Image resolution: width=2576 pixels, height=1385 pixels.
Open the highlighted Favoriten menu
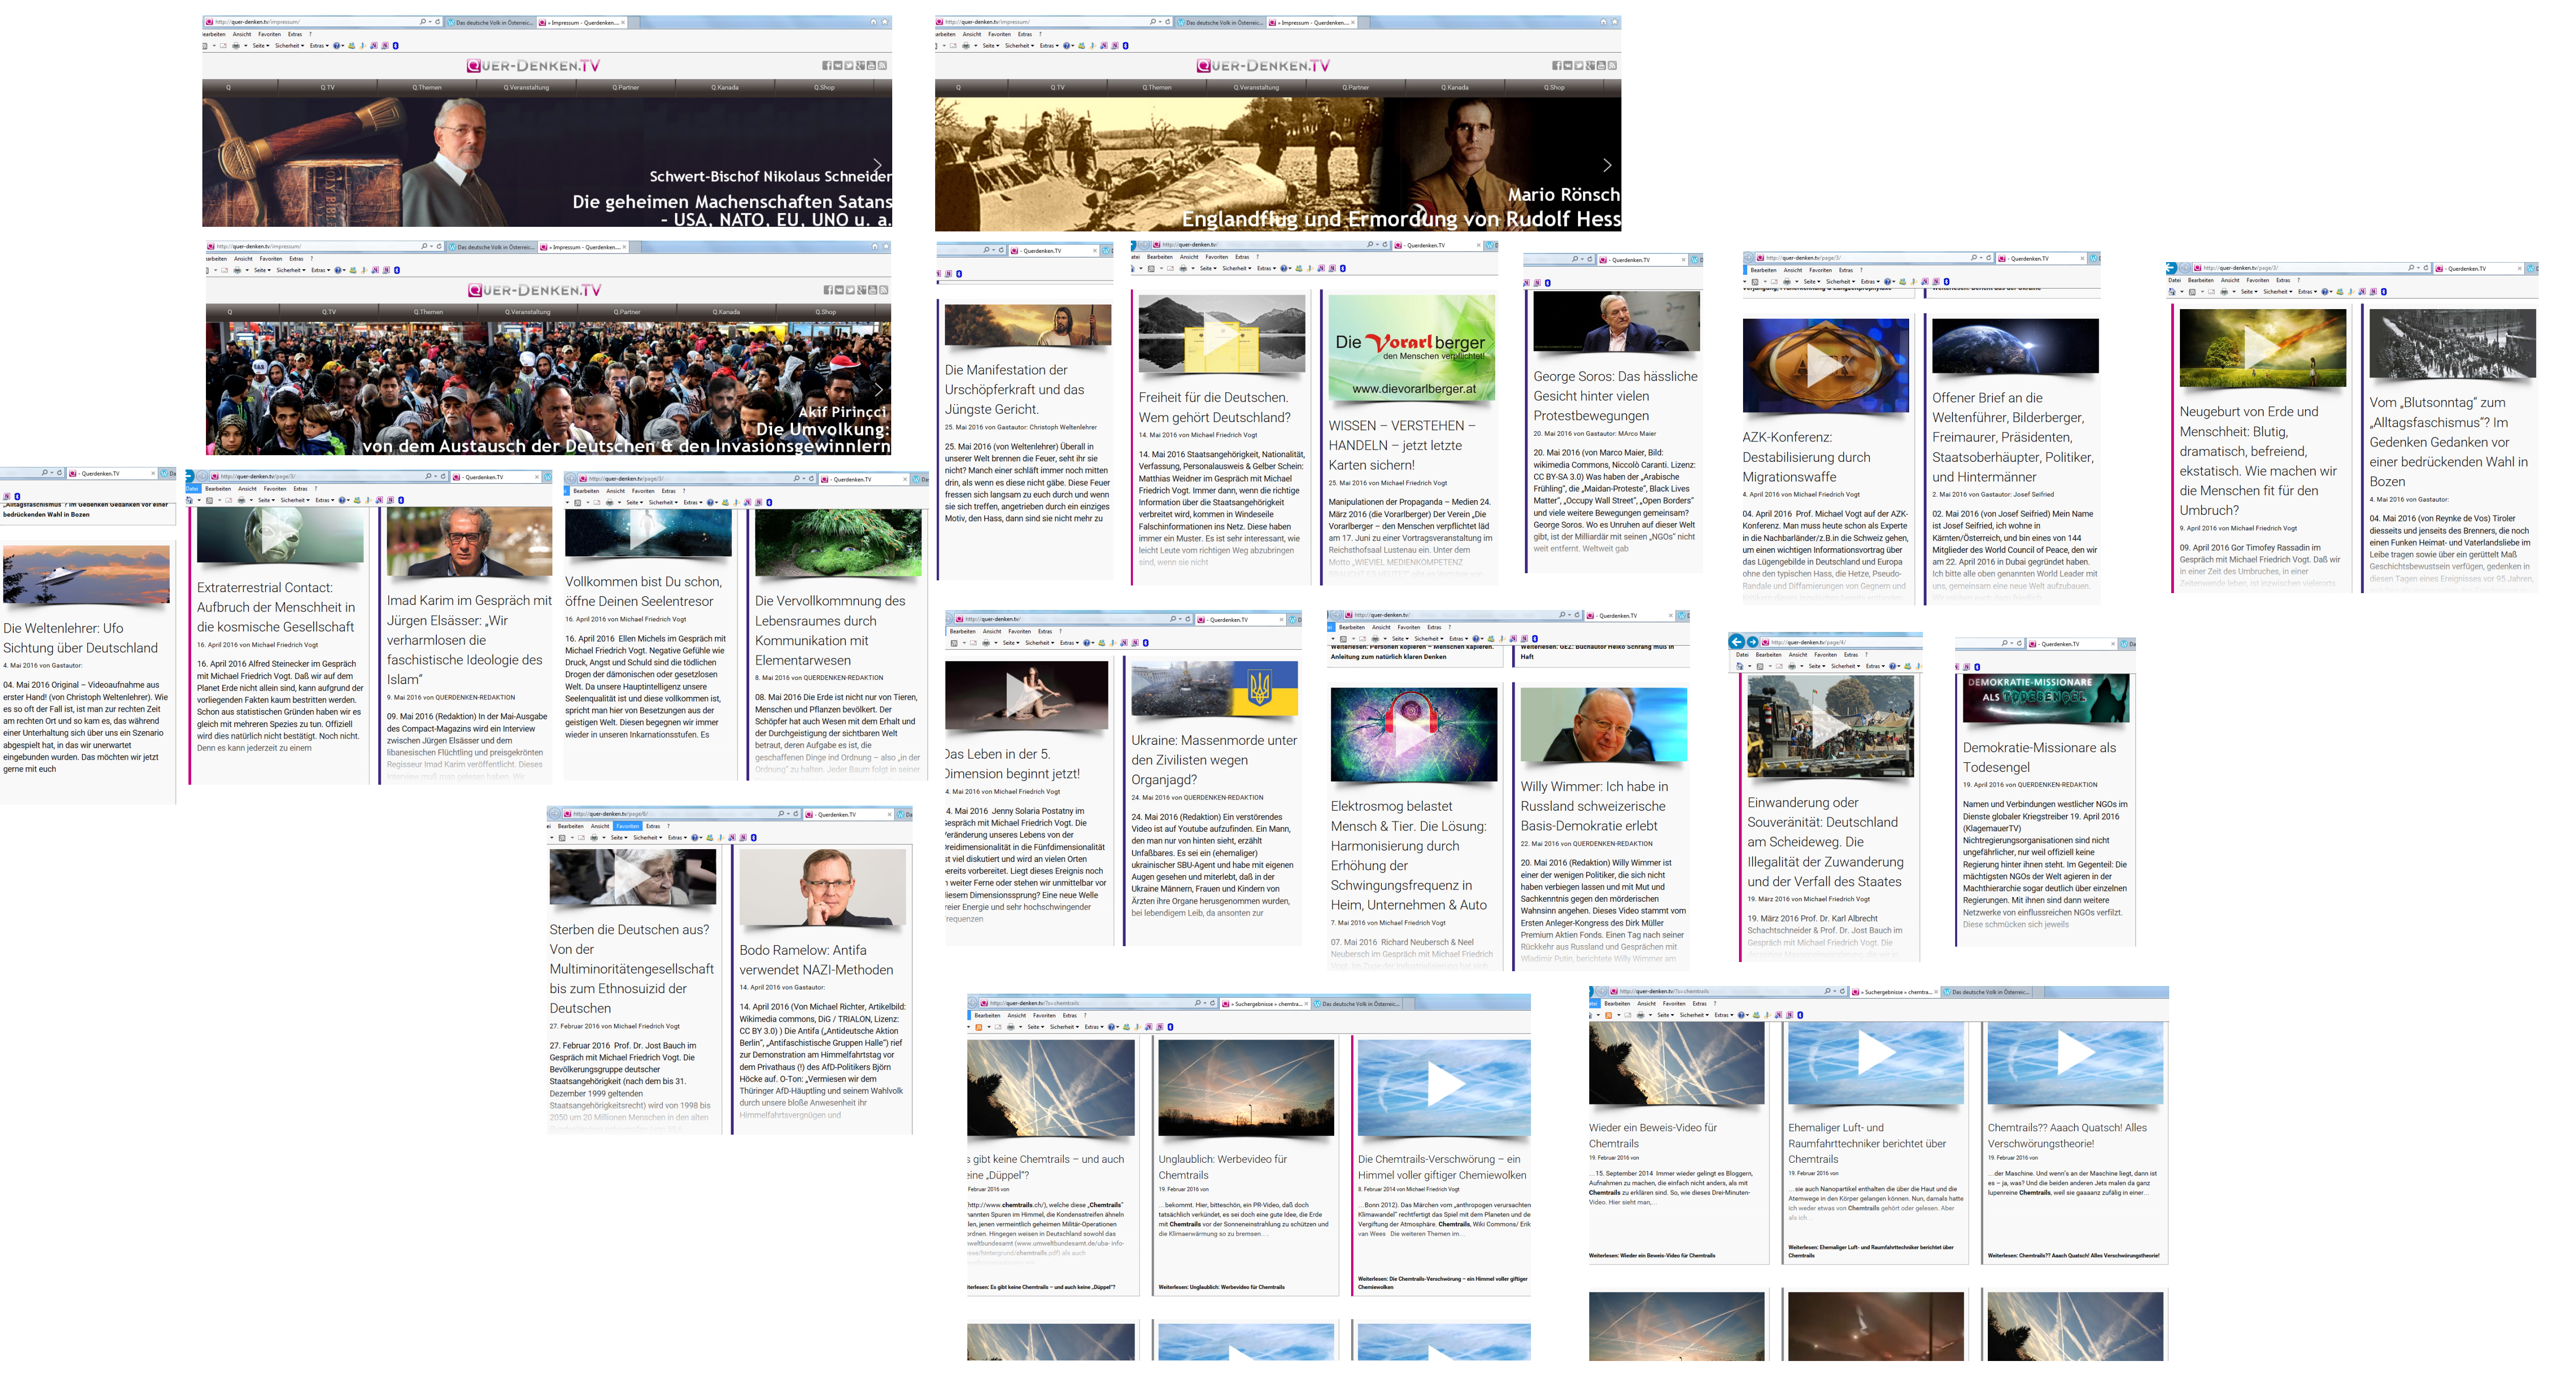627,826
